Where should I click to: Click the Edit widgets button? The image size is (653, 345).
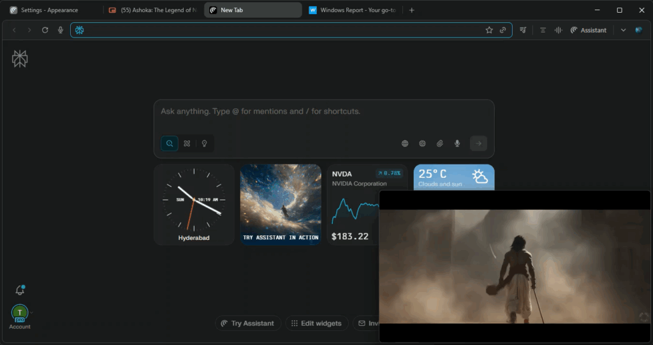(x=316, y=323)
